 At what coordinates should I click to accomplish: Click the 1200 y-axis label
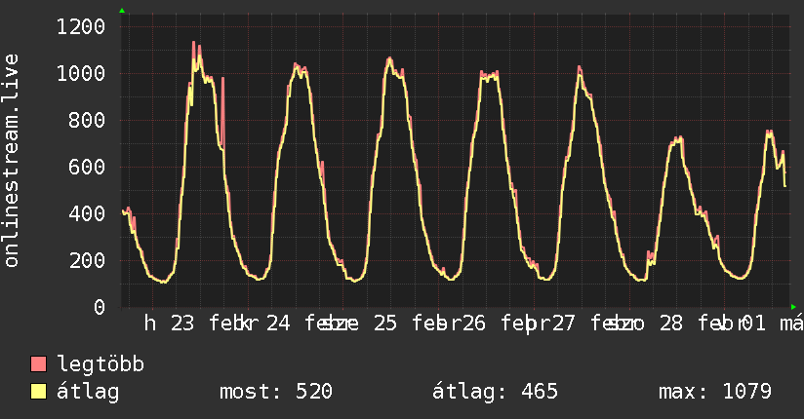81,27
